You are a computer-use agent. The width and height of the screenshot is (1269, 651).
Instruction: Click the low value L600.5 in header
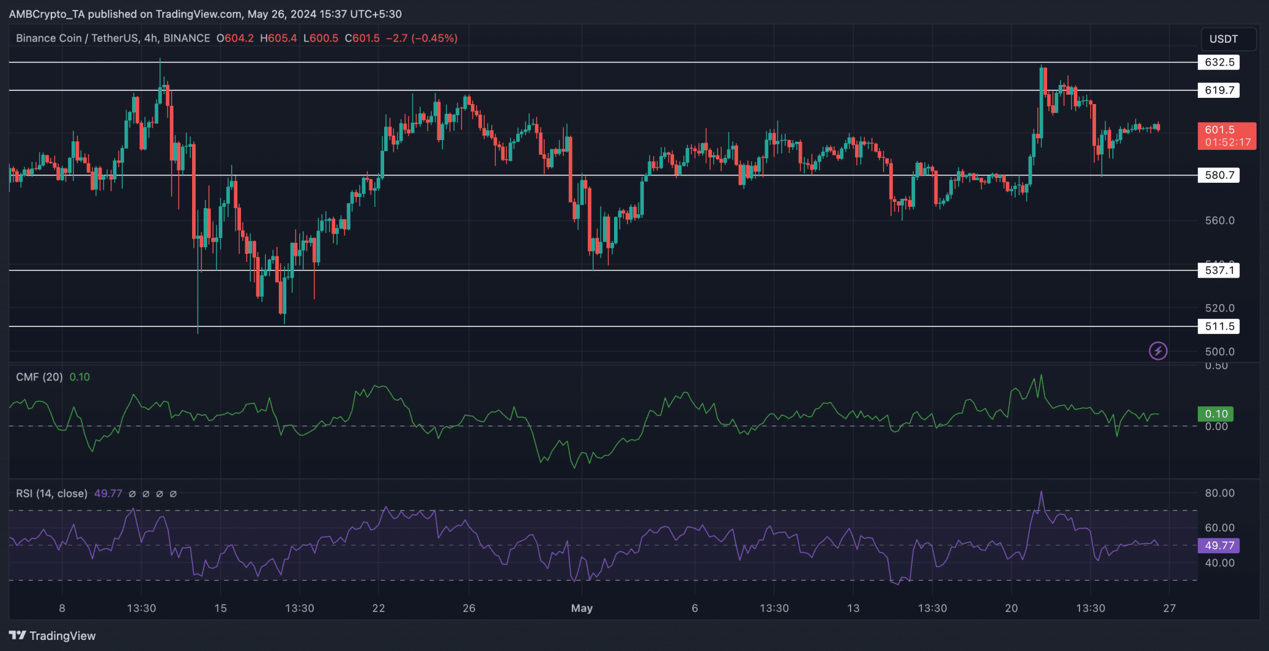[x=321, y=38]
